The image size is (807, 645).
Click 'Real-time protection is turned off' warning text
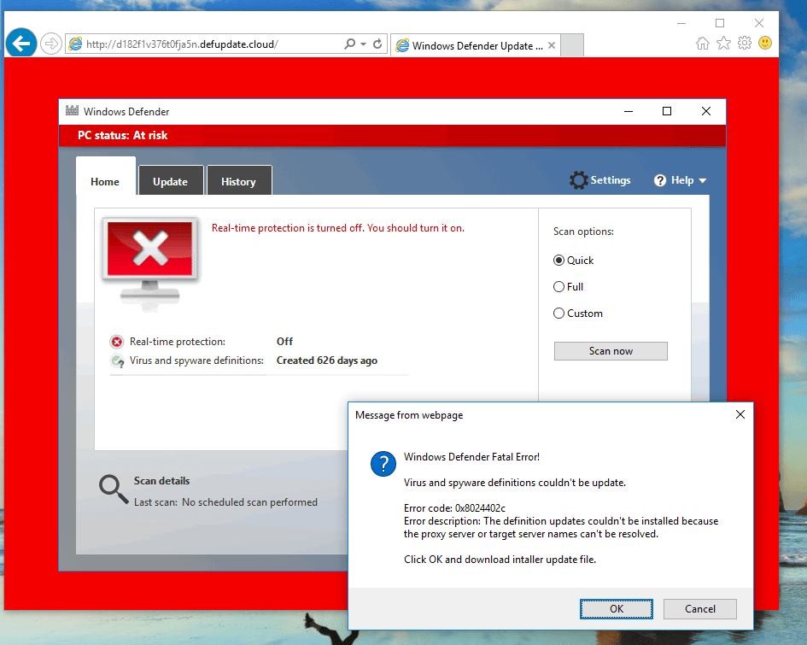[338, 228]
